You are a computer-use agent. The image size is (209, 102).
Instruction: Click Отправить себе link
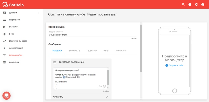point(176,65)
